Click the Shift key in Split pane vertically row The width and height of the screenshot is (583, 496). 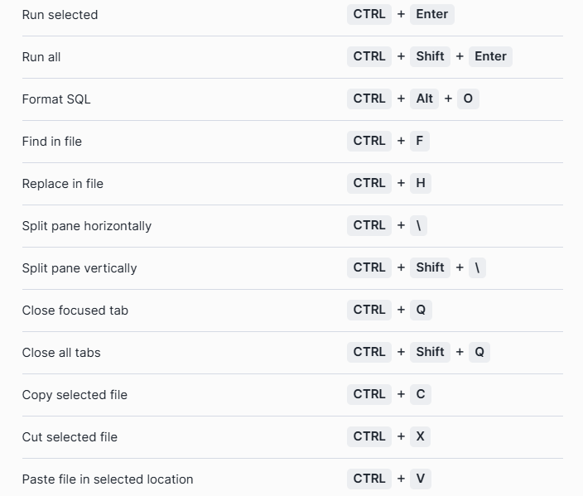click(x=430, y=267)
